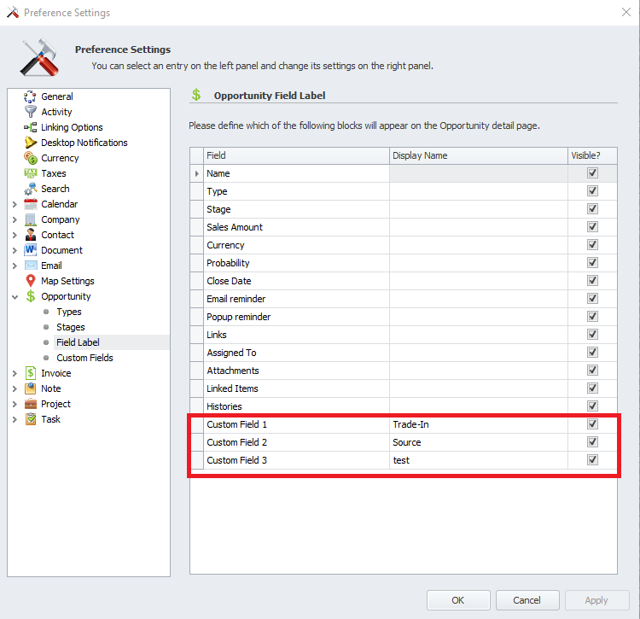Collapse the Opportunity tree node
The image size is (640, 619).
point(15,296)
